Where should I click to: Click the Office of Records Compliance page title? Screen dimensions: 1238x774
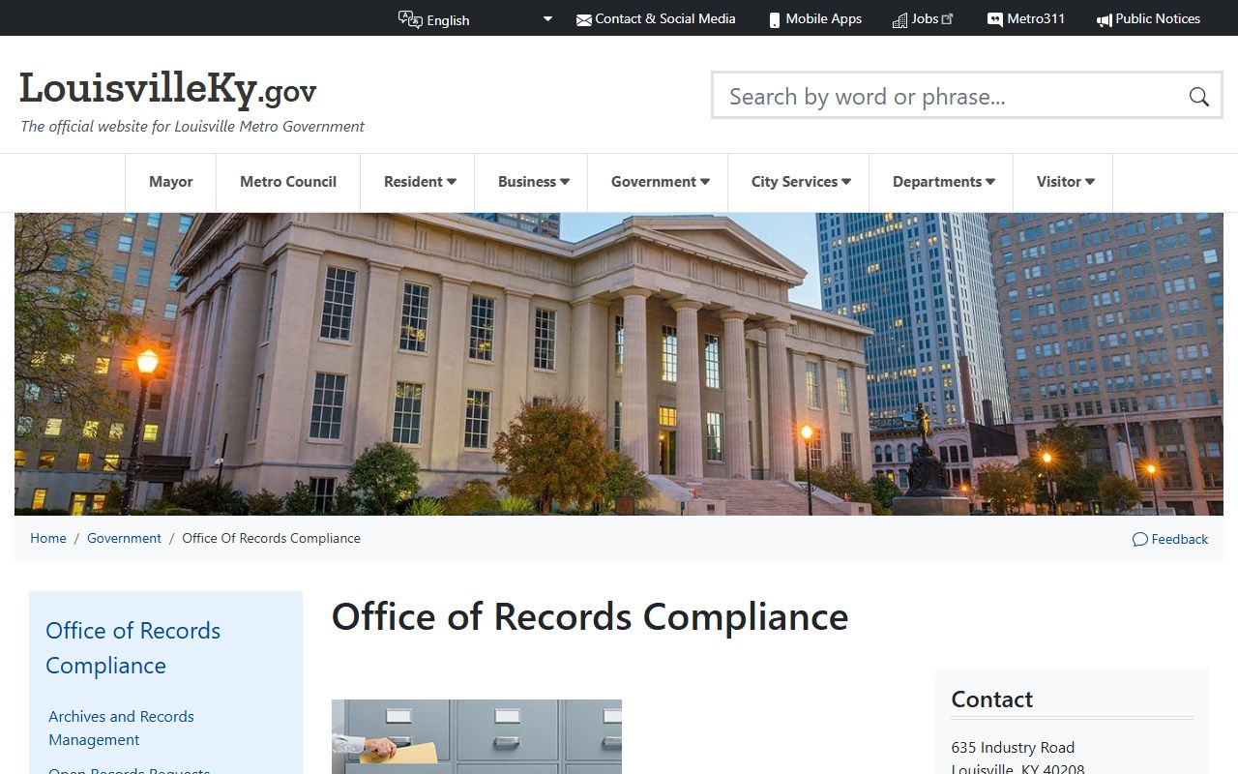pyautogui.click(x=590, y=616)
